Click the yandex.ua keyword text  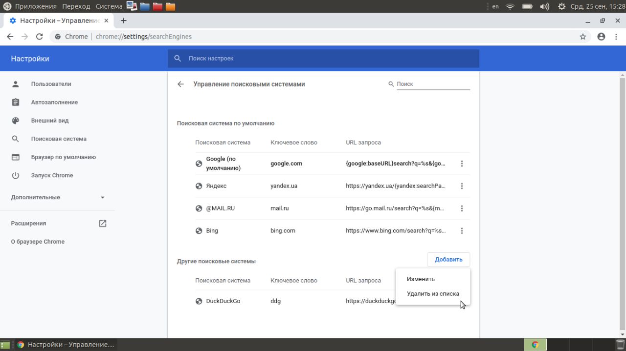284,186
